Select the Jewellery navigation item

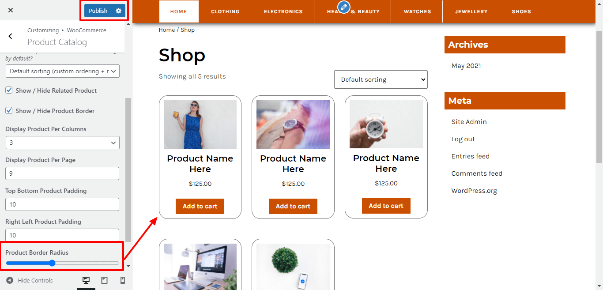[471, 11]
